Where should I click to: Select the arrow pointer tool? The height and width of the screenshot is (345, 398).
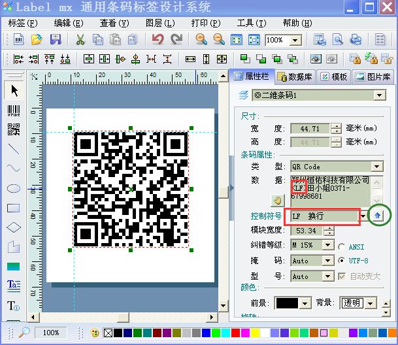point(14,91)
